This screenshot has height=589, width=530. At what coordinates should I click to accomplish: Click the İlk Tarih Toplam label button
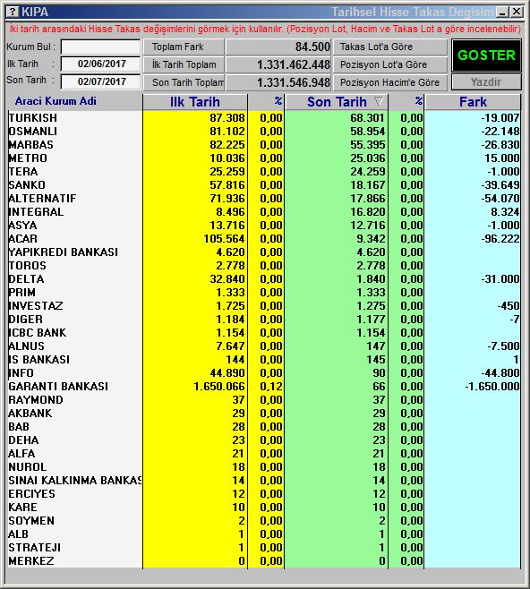(184, 64)
